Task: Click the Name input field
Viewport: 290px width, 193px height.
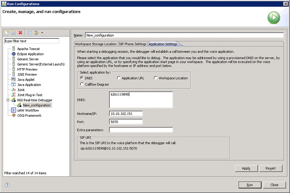Action: pos(184,35)
